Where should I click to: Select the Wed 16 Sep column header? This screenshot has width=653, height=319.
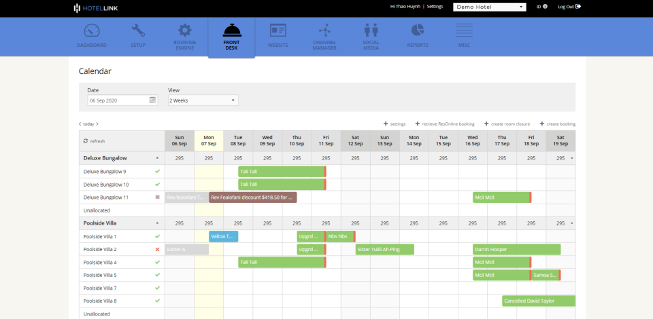[473, 140]
